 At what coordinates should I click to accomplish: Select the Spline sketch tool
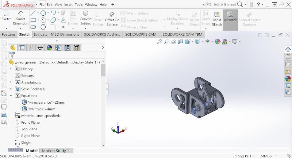(53, 13)
